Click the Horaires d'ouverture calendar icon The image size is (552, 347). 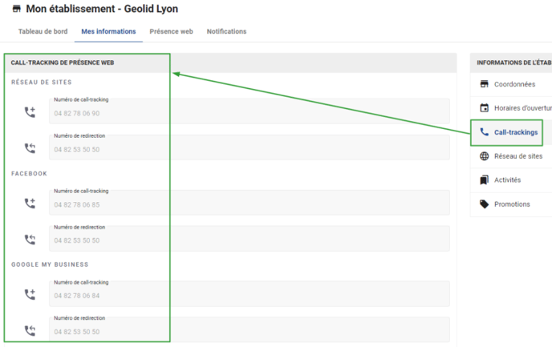(x=484, y=108)
